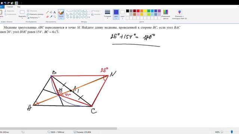Click the Вырезать cut button

click(9, 11)
